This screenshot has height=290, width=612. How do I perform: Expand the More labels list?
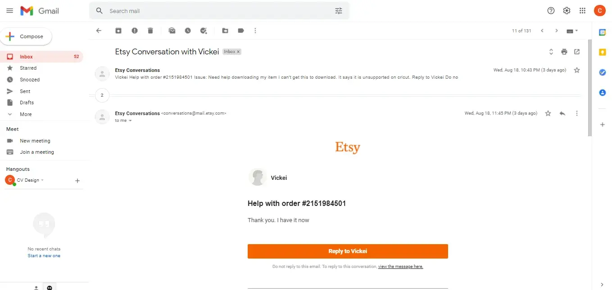pos(26,114)
